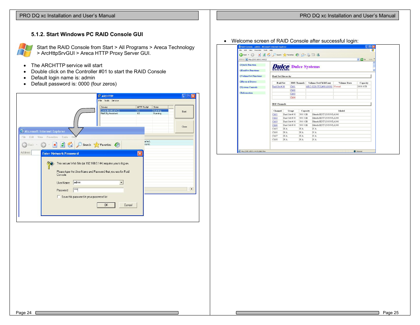420x325 pixels.
Task: Click the Back arrow in the login IE window
Action: click(24, 145)
